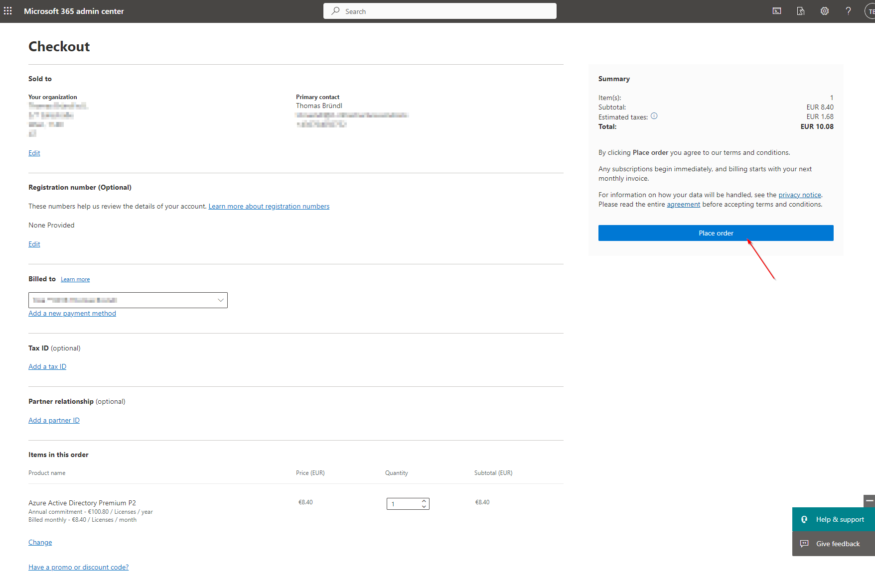Click the Help & support headset icon

pos(804,519)
